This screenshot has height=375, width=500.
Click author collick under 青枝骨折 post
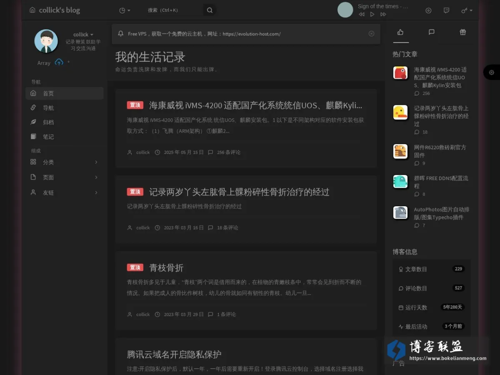point(143,315)
